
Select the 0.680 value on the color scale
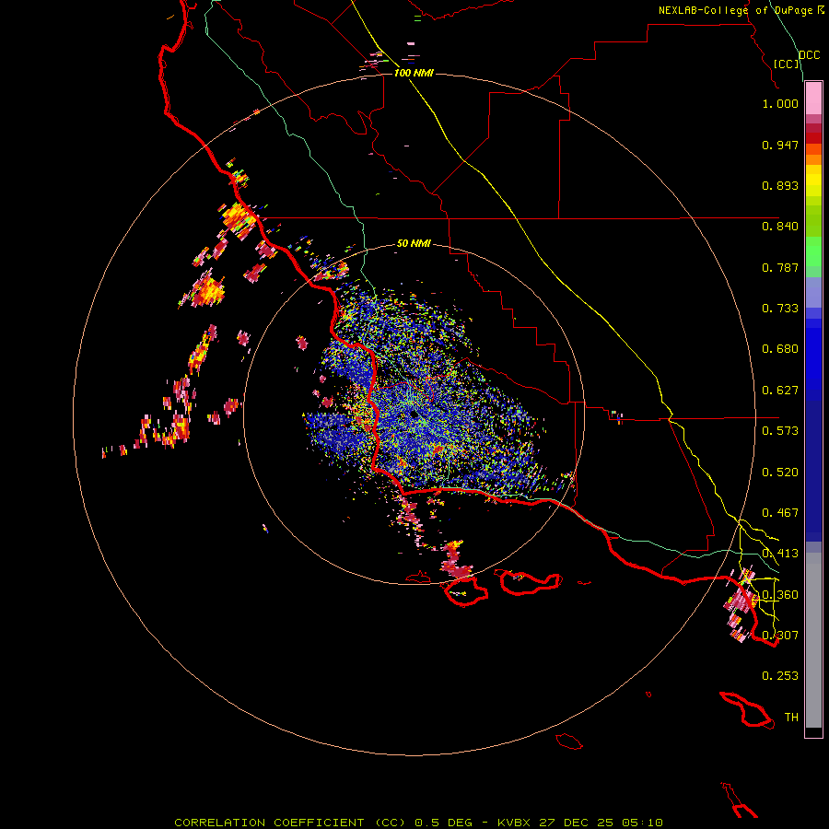[780, 349]
